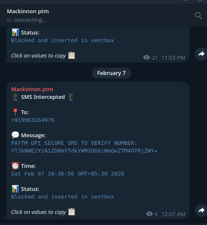The image size is (207, 225).
Task: Click the clipboard emoji in the 12:07 AM message
Action: pyautogui.click(x=72, y=212)
